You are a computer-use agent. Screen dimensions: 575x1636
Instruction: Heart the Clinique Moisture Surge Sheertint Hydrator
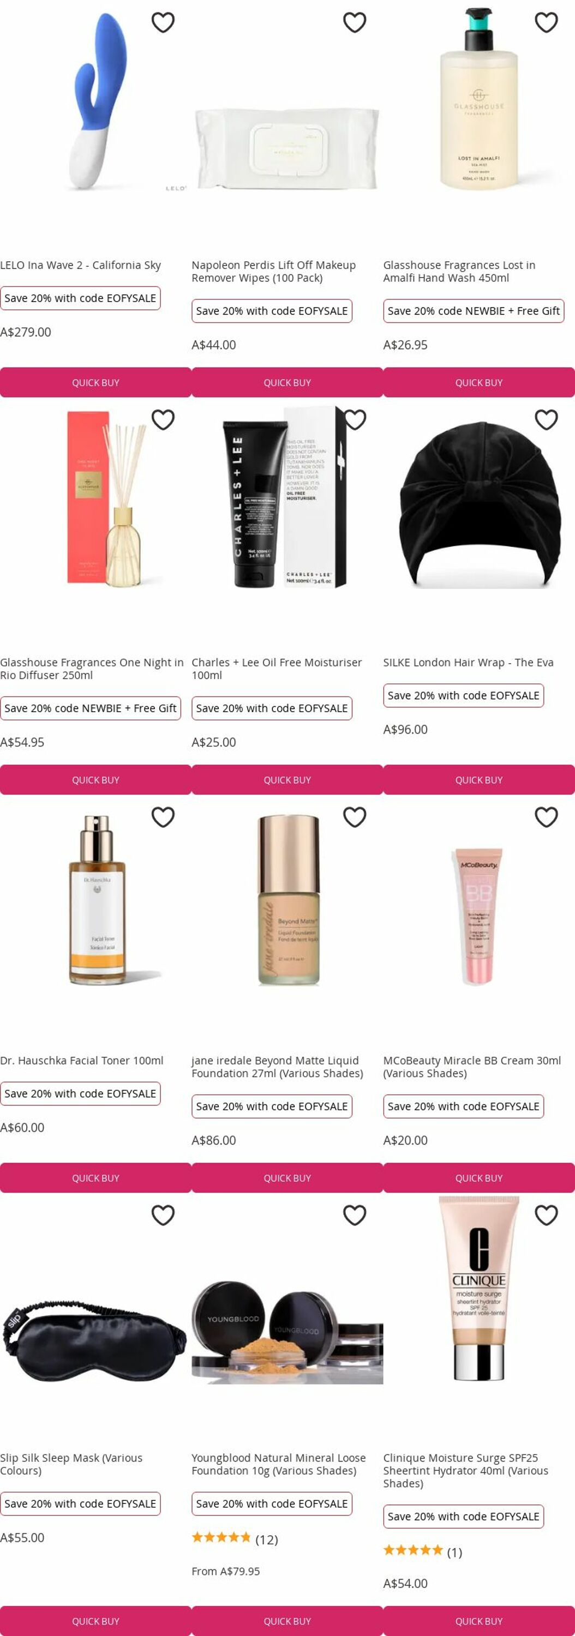point(547,1215)
